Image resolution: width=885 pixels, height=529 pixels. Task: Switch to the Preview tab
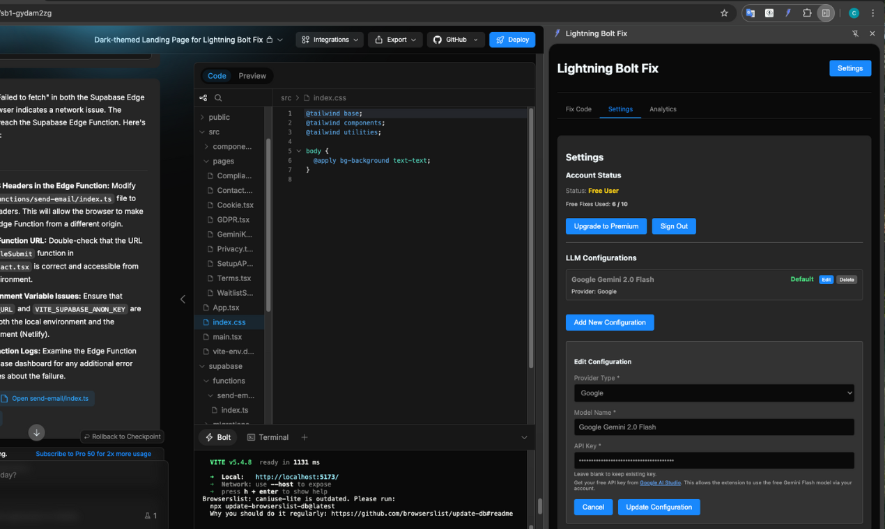(252, 75)
